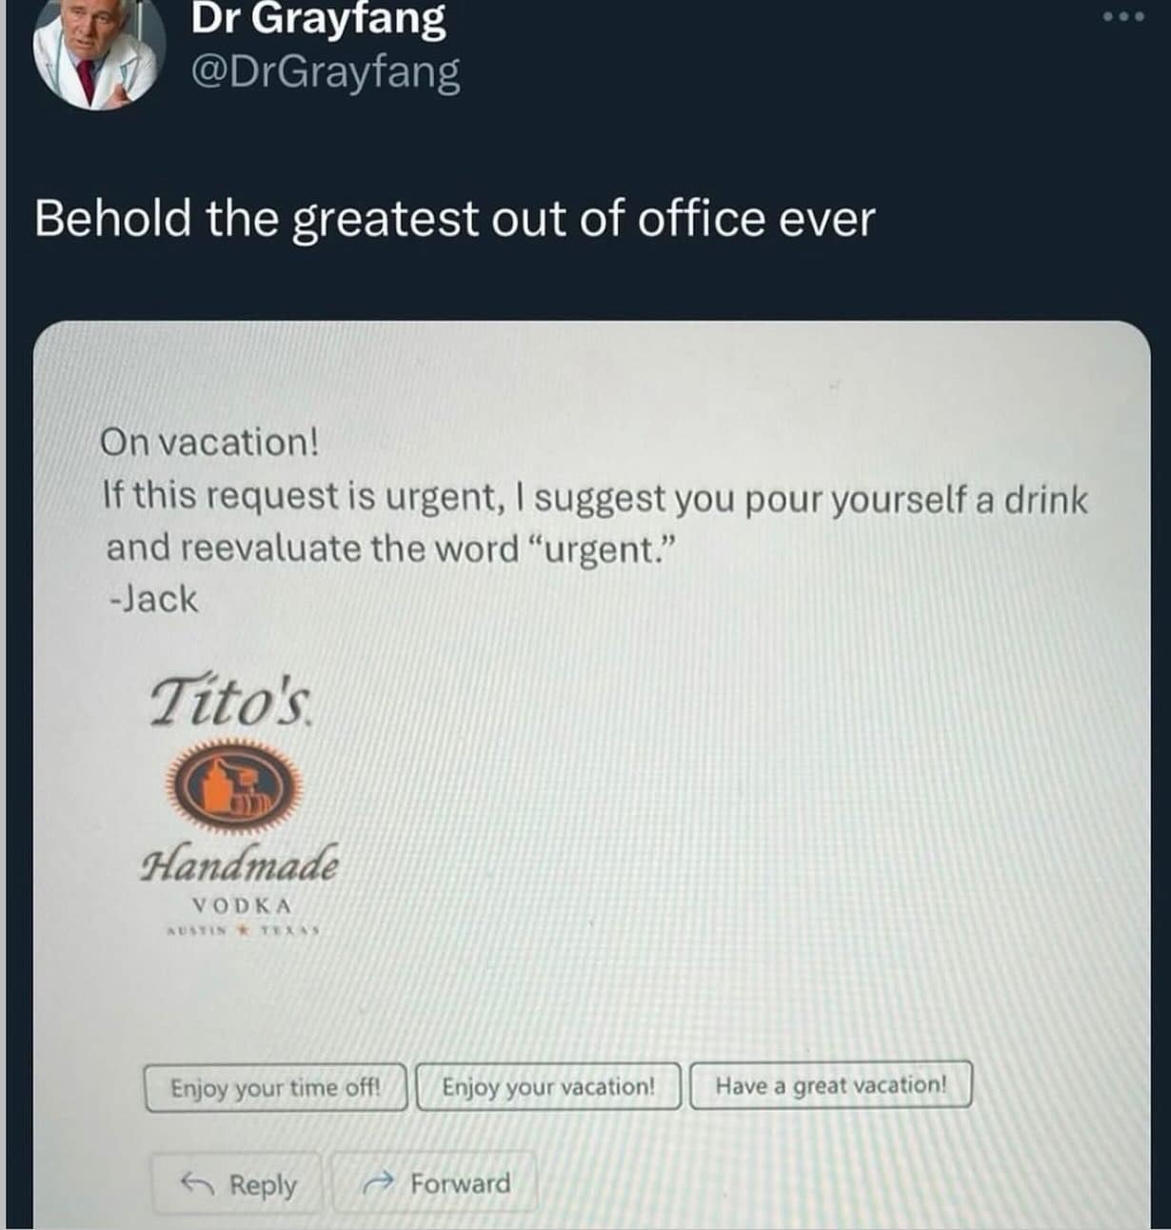Click the Handmade script logo text
The image size is (1171, 1230).
coord(239,863)
